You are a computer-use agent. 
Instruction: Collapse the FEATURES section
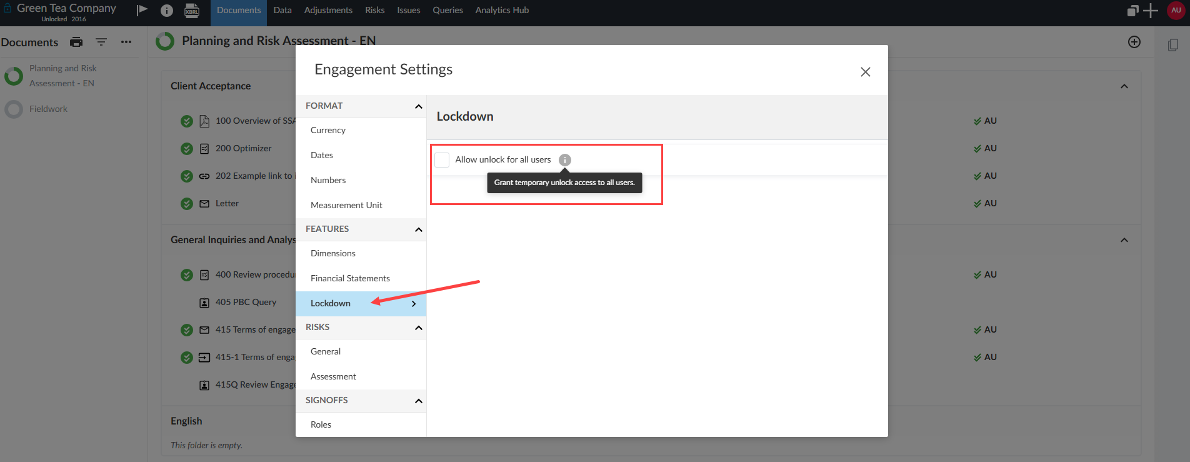(x=419, y=229)
